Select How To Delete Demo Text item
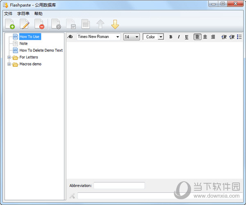Viewport: 246px width, 205px height. (41, 50)
